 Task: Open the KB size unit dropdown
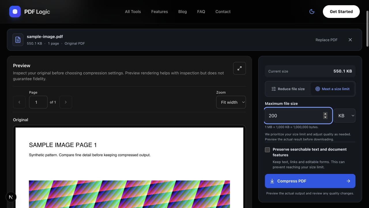(x=344, y=116)
